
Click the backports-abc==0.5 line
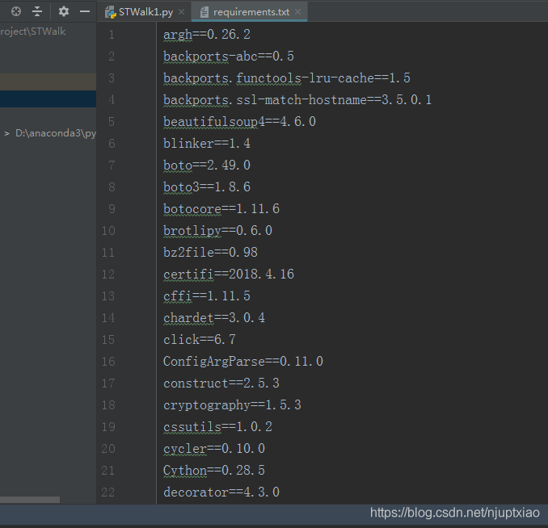coord(229,57)
